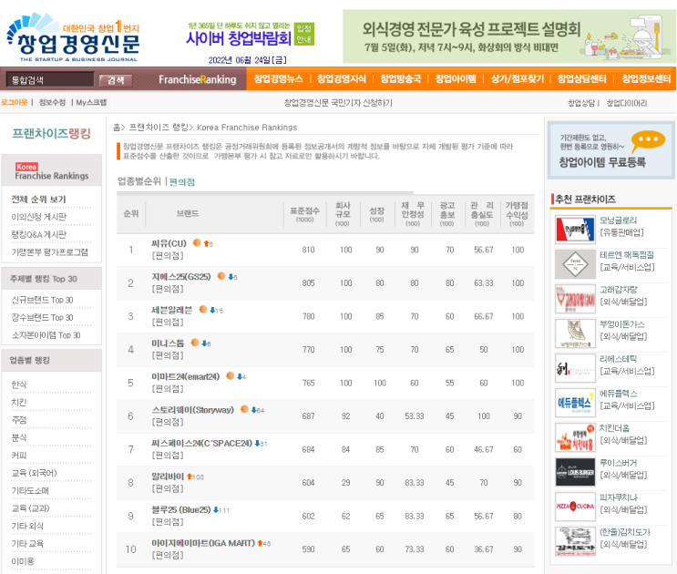
Task: Click the 루이스버거 logo thumbnail
Action: tap(575, 472)
